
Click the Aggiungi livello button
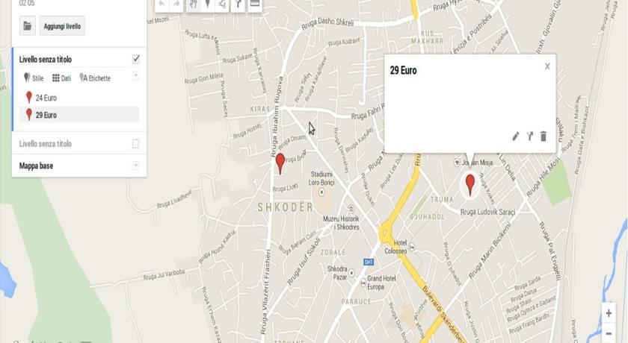click(62, 26)
